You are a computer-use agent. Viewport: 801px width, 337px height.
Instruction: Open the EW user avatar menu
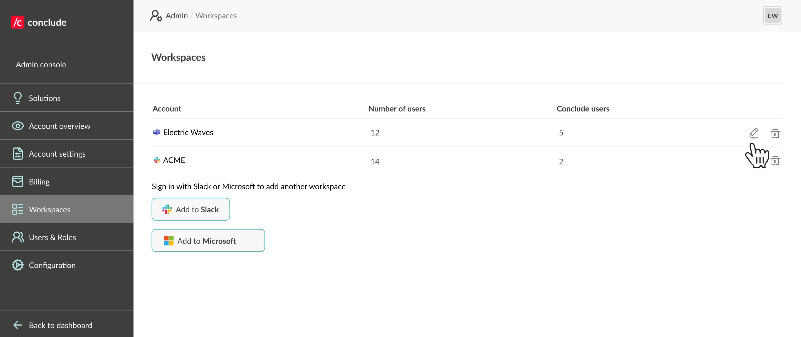(772, 16)
